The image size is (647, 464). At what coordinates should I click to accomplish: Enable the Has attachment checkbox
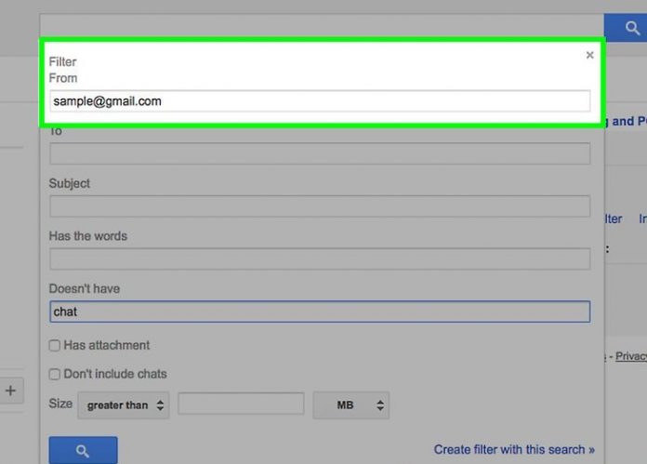click(x=55, y=346)
